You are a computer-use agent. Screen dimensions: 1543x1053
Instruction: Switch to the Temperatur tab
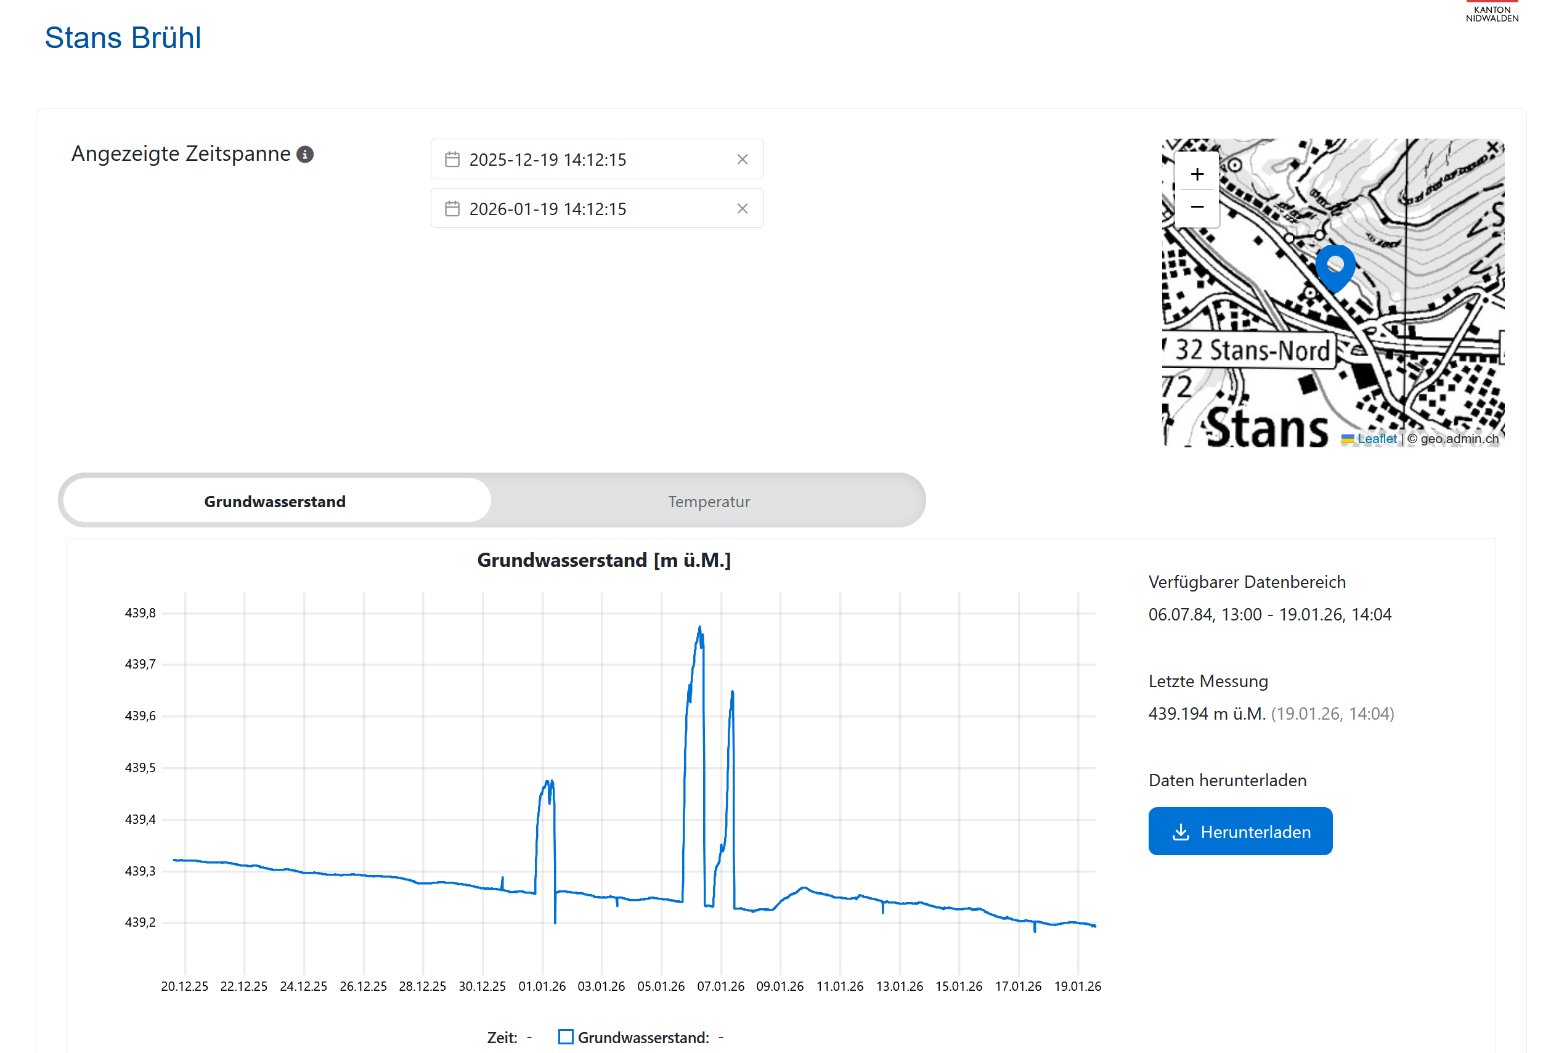click(x=709, y=502)
